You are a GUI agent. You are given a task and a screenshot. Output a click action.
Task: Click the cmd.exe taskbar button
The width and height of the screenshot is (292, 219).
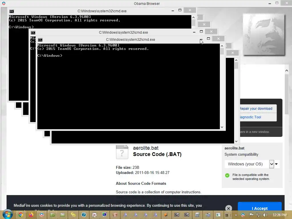tap(227, 215)
